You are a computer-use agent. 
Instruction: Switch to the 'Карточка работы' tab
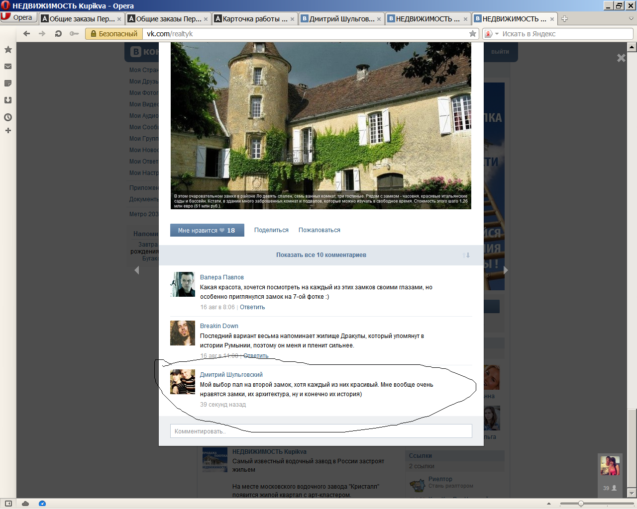point(254,19)
